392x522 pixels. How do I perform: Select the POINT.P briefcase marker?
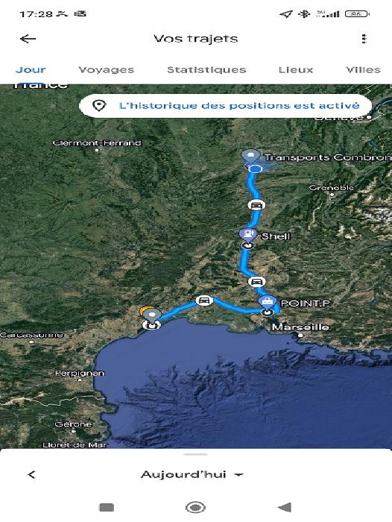tap(268, 302)
